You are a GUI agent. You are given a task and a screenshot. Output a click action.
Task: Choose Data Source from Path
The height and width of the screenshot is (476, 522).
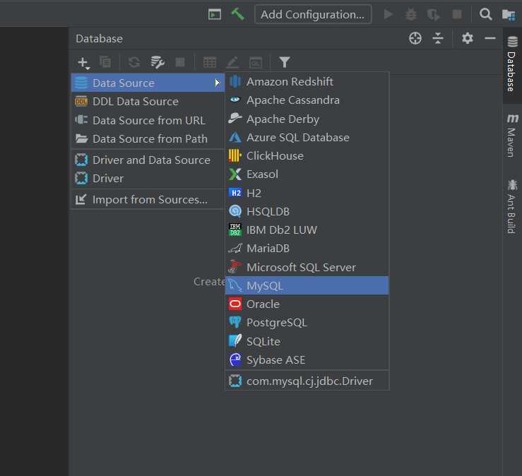click(148, 138)
